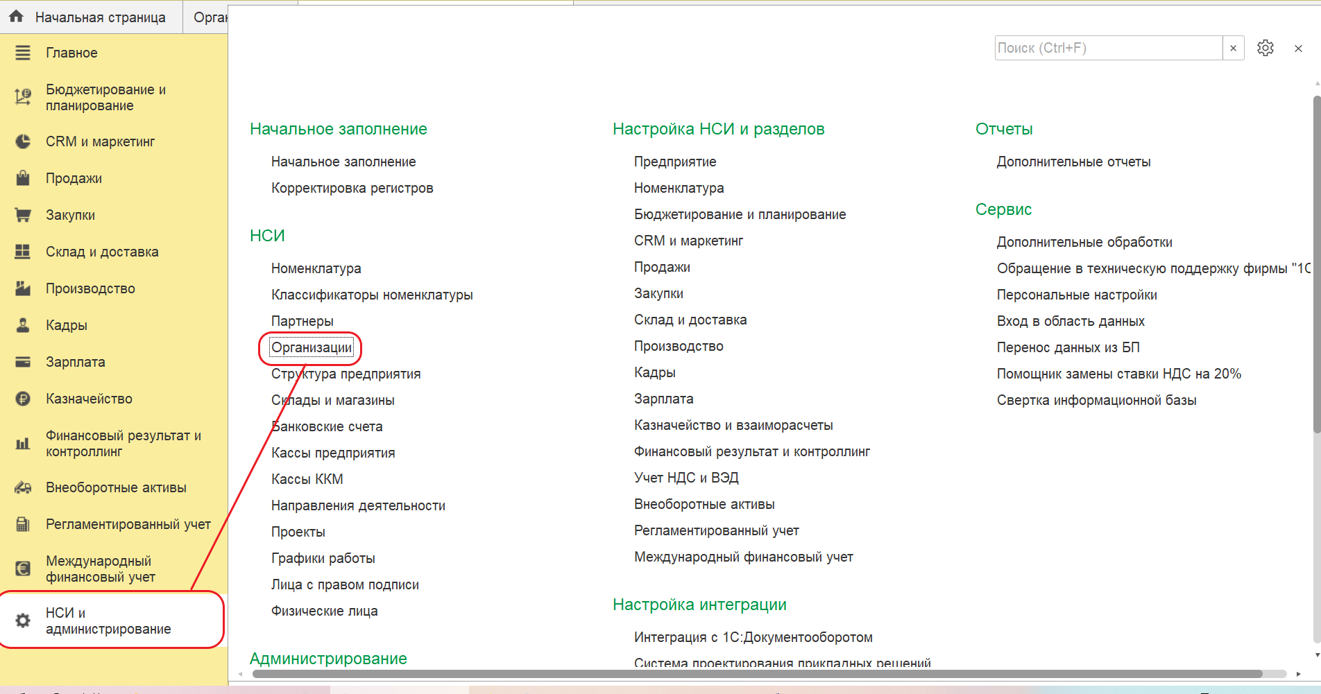
Task: Open Склады и магазины
Action: pos(332,400)
